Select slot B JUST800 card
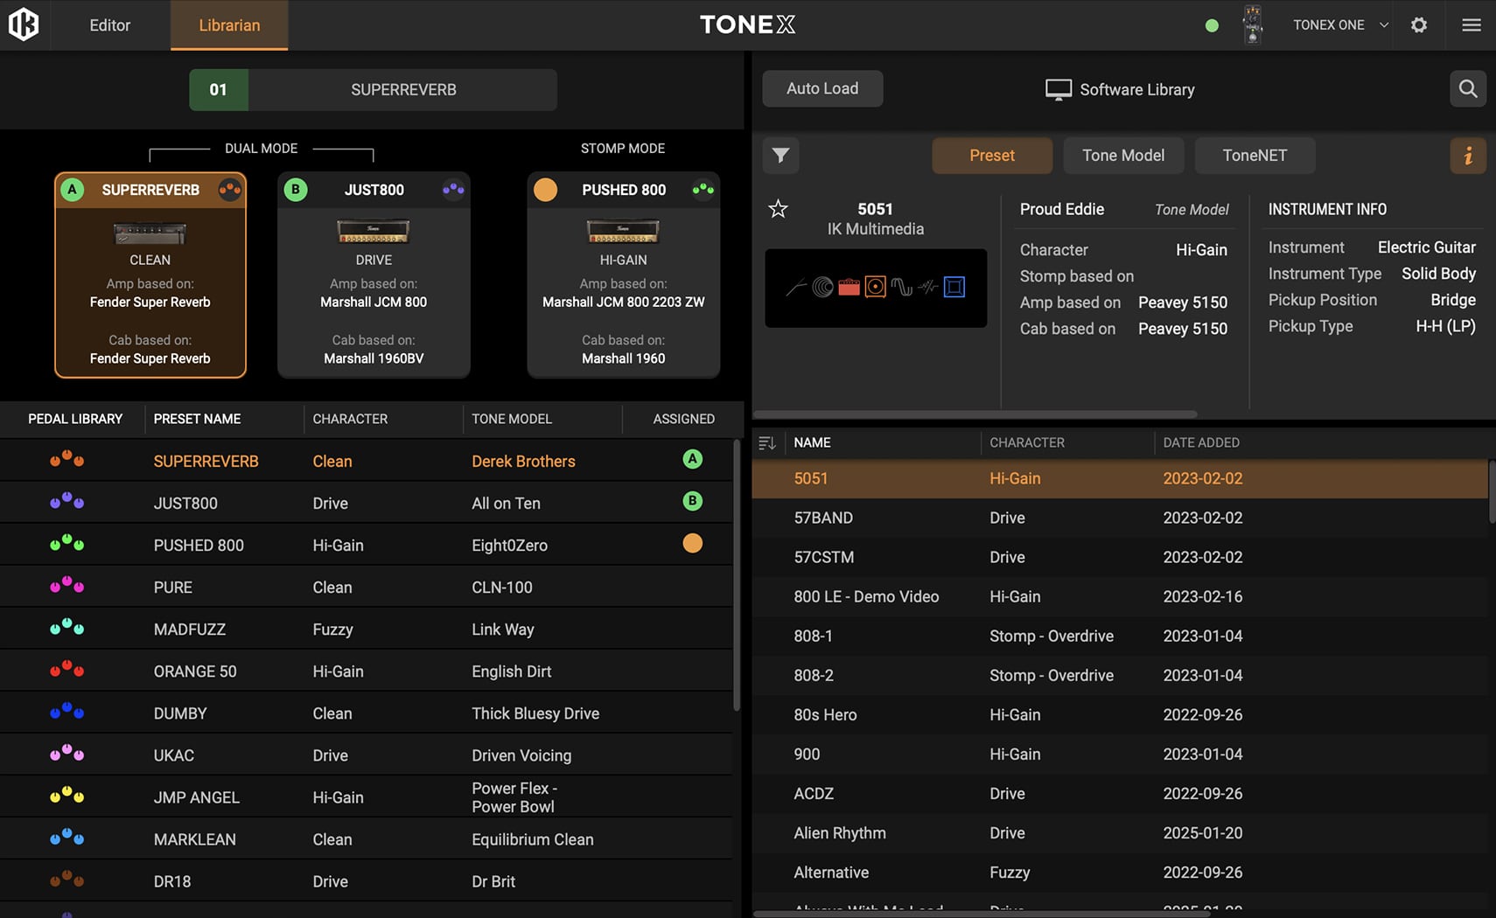 coord(374,275)
